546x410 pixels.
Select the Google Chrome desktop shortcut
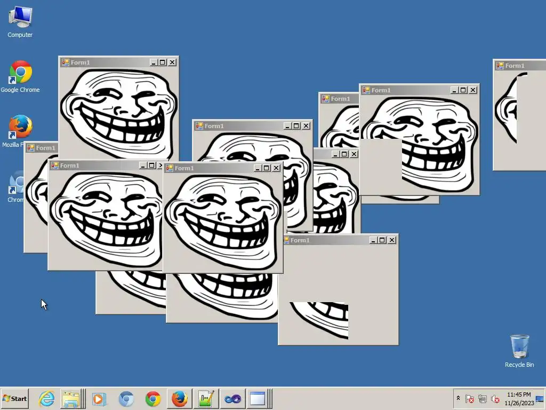[x=20, y=76]
